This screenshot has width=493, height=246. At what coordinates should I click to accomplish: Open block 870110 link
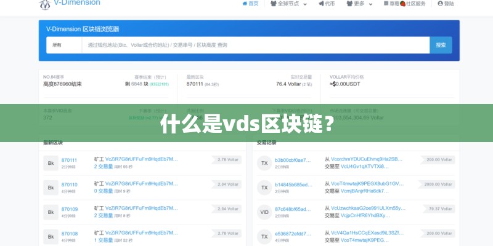point(69,184)
